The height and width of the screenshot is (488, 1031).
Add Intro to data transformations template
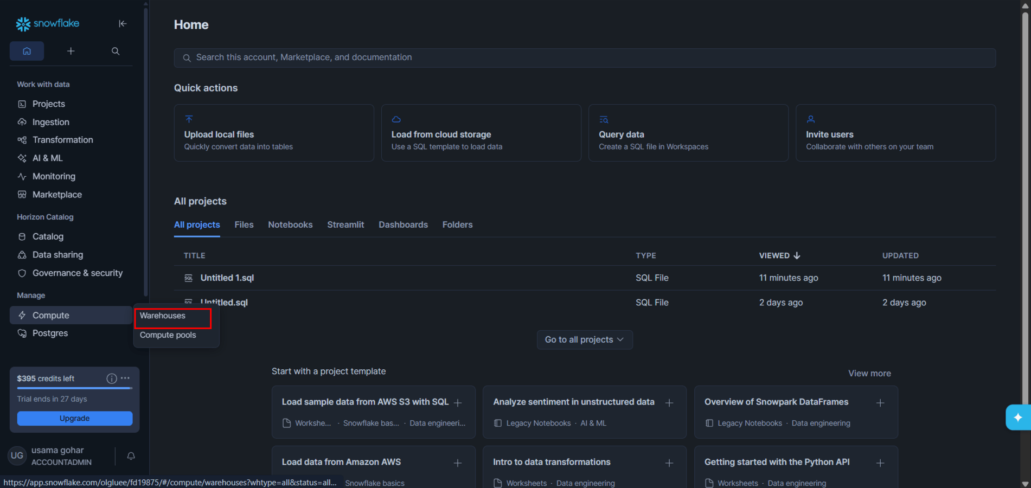tap(669, 463)
